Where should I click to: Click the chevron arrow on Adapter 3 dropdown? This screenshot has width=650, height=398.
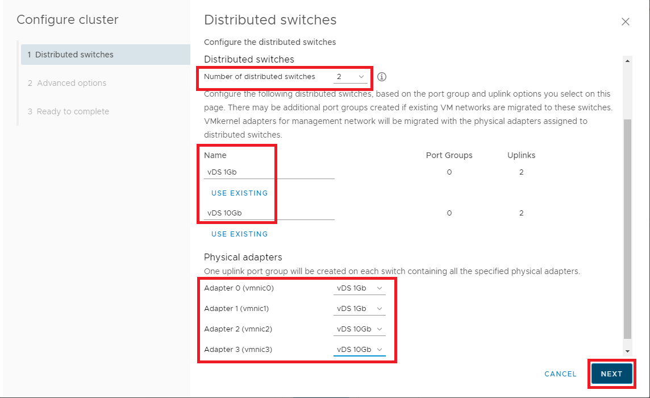[380, 350]
